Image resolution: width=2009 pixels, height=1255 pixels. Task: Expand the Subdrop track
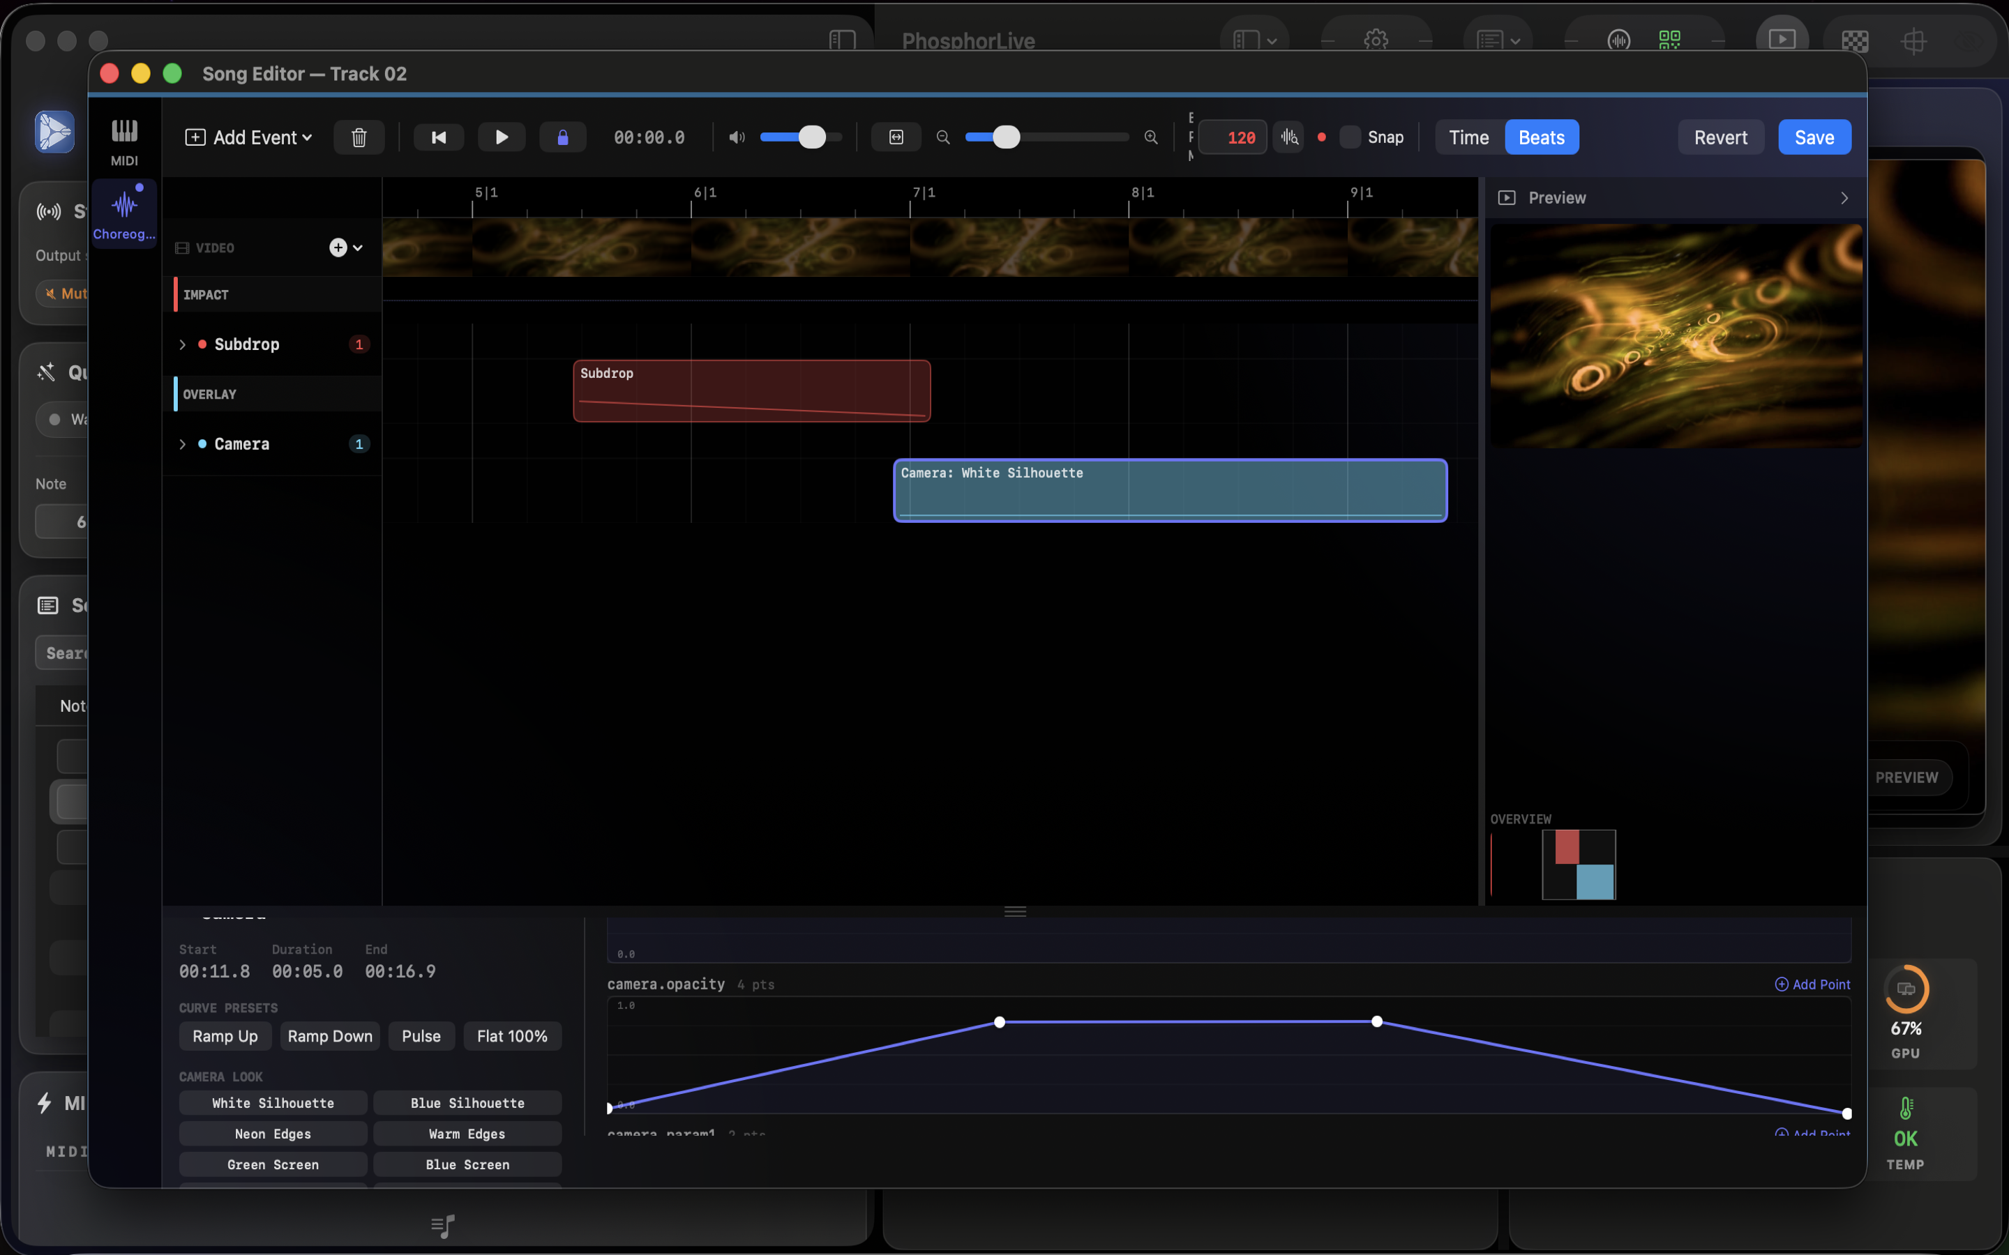click(183, 344)
